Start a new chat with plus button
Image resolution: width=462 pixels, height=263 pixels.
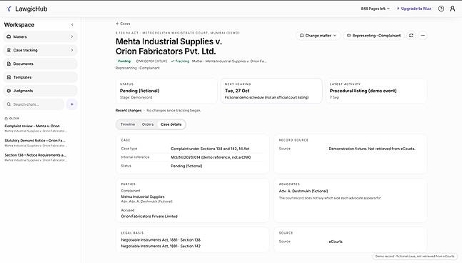72,104
